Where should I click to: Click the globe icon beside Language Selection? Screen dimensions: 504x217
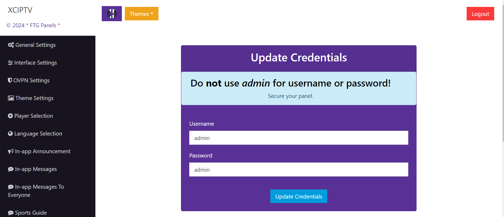pos(10,134)
